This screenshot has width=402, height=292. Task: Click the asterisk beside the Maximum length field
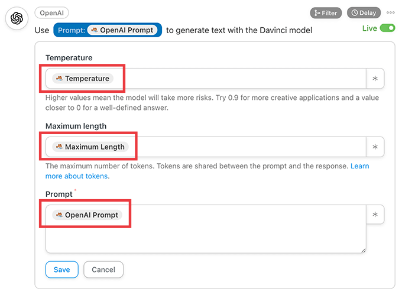tap(375, 147)
